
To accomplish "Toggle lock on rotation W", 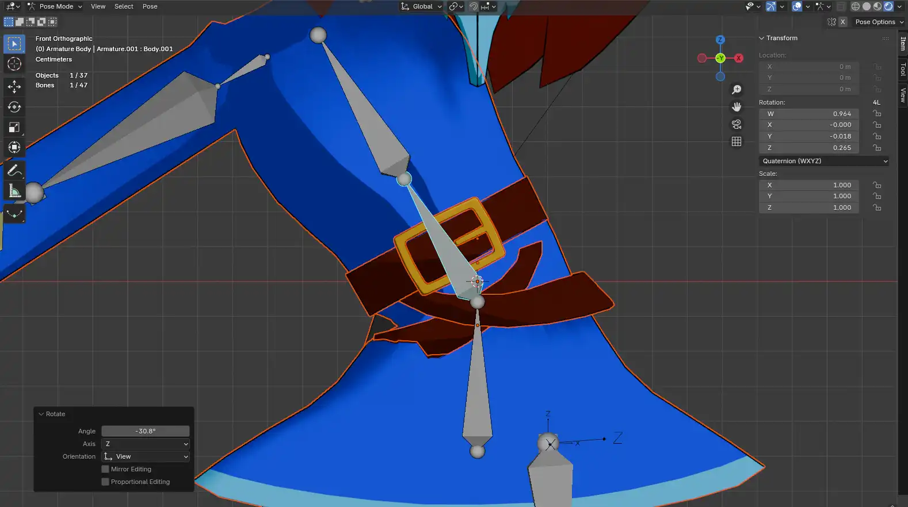I will coord(877,114).
